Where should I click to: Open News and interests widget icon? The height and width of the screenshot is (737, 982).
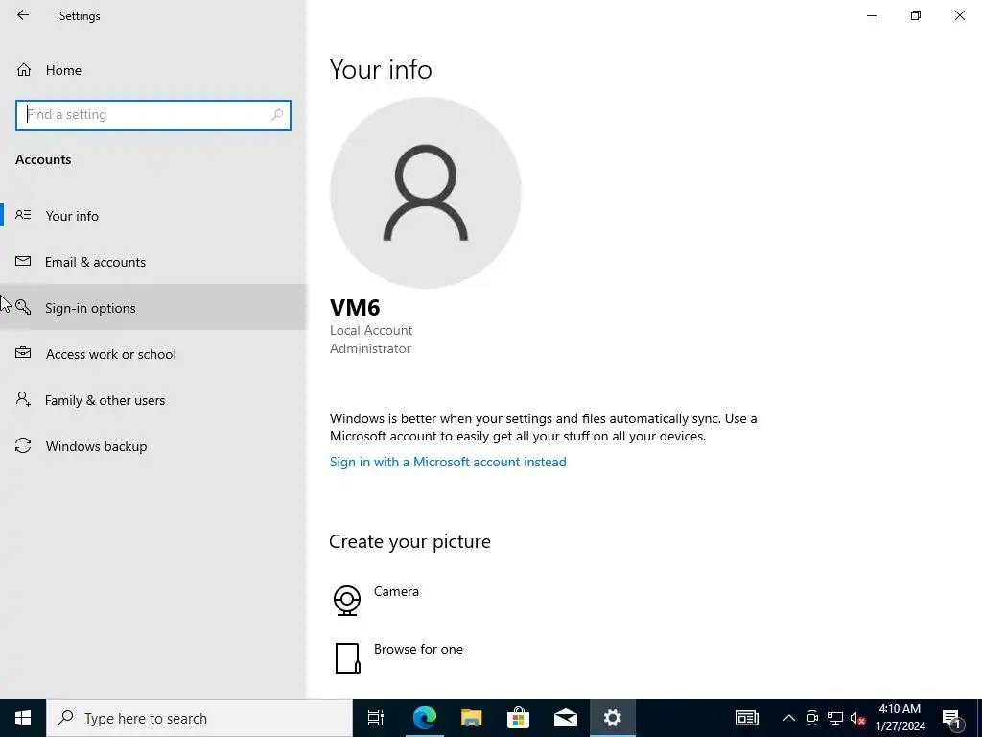[x=746, y=718]
